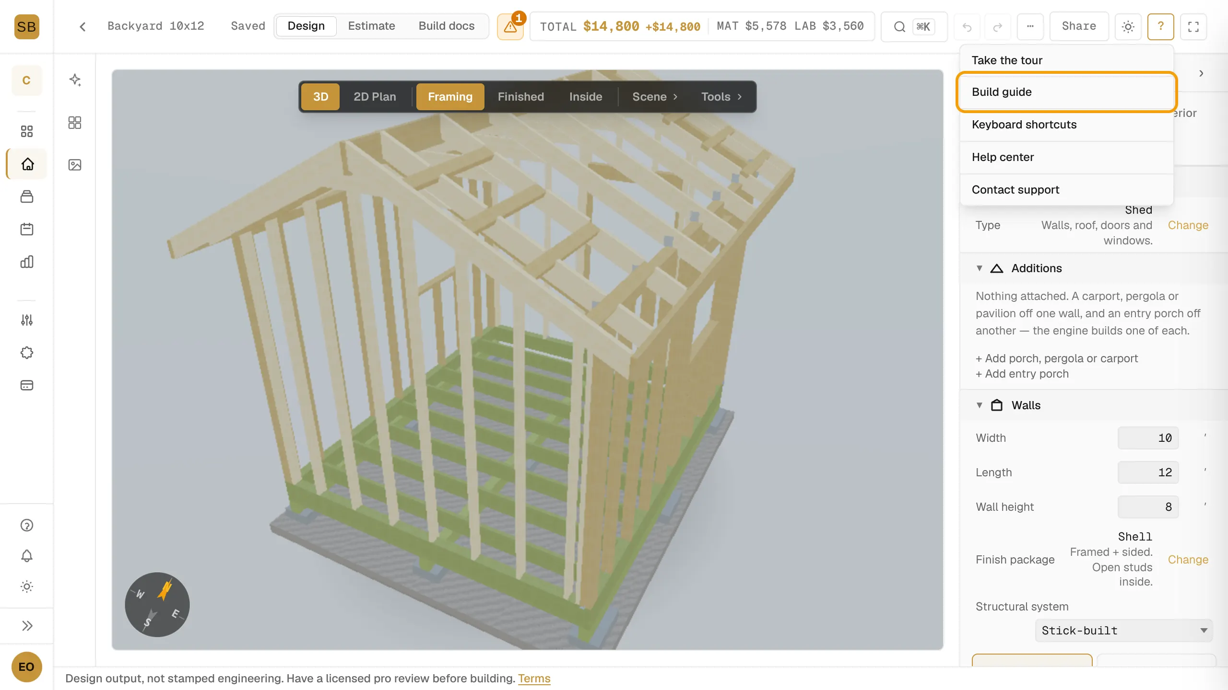Open the billing card sidebar icon

27,385
